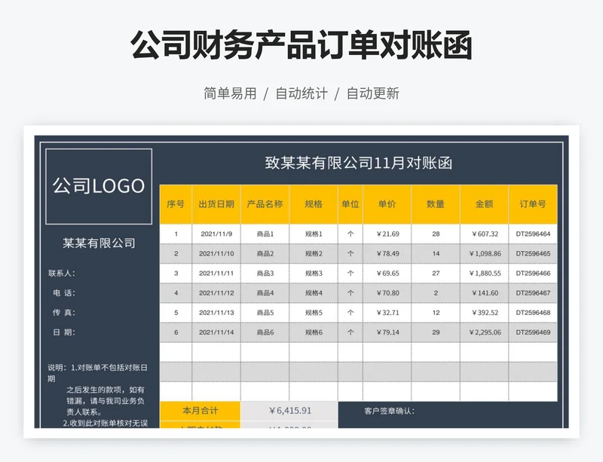Select the 规格6 cell

[x=314, y=332]
